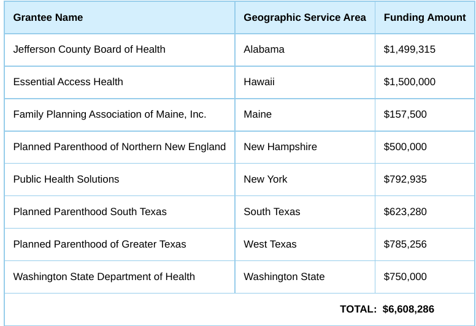The height and width of the screenshot is (326, 476).
Task: Click Family Planning Association of Maine, Inc.
Action: coord(110,115)
